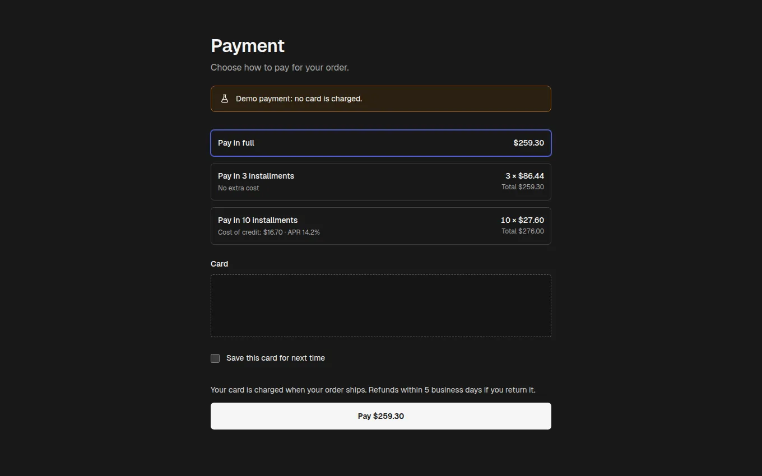Click the "3 × $86.44" amount
The image size is (762, 476).
(x=524, y=176)
